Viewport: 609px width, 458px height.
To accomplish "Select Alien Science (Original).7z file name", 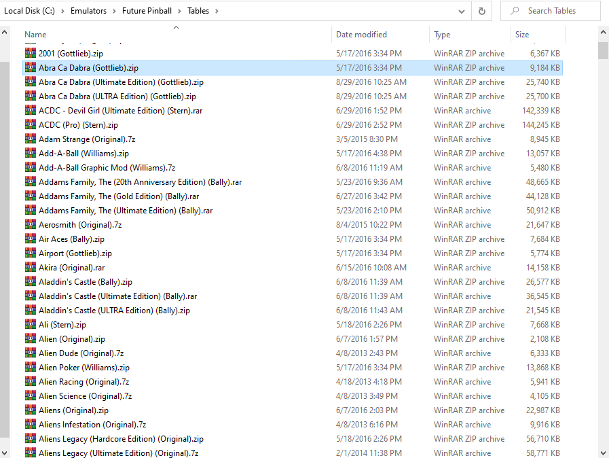I will [86, 395].
